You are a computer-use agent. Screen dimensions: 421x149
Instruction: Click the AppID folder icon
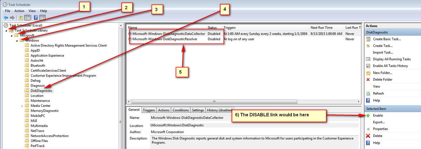[x=27, y=50]
